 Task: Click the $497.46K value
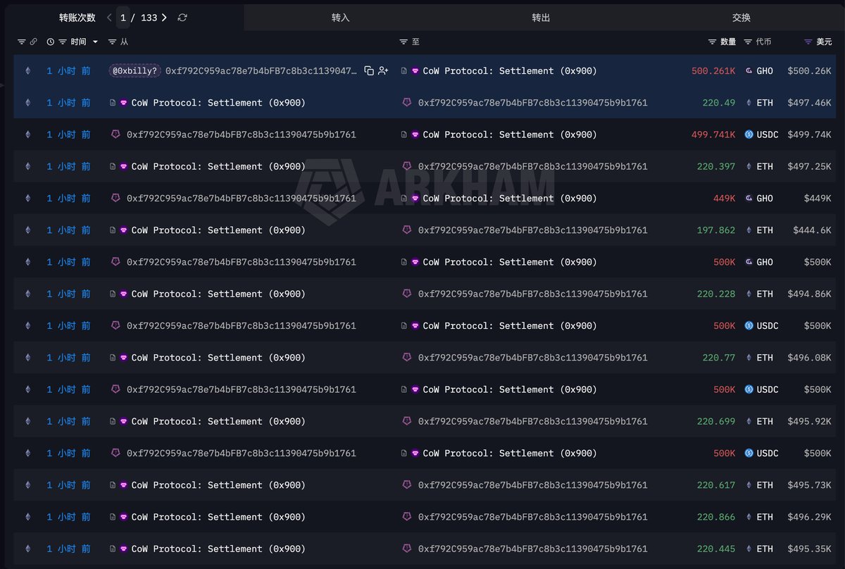tap(809, 103)
